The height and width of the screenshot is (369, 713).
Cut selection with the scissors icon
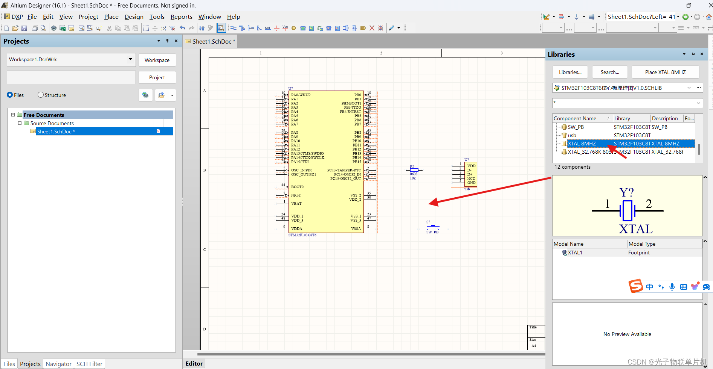point(109,28)
